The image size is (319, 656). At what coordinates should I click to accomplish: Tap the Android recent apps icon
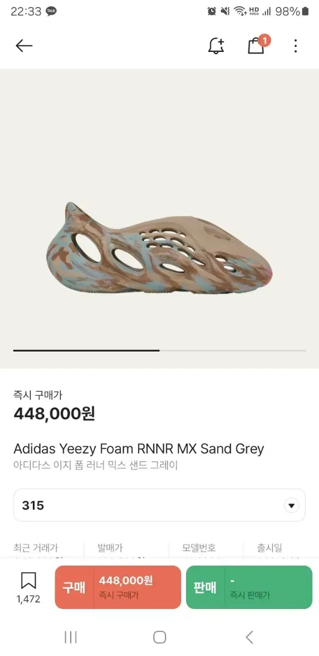tap(71, 637)
